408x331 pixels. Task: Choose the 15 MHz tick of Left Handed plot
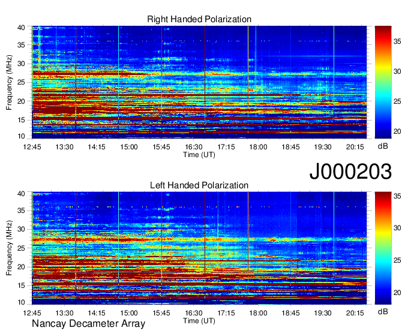tap(22, 286)
